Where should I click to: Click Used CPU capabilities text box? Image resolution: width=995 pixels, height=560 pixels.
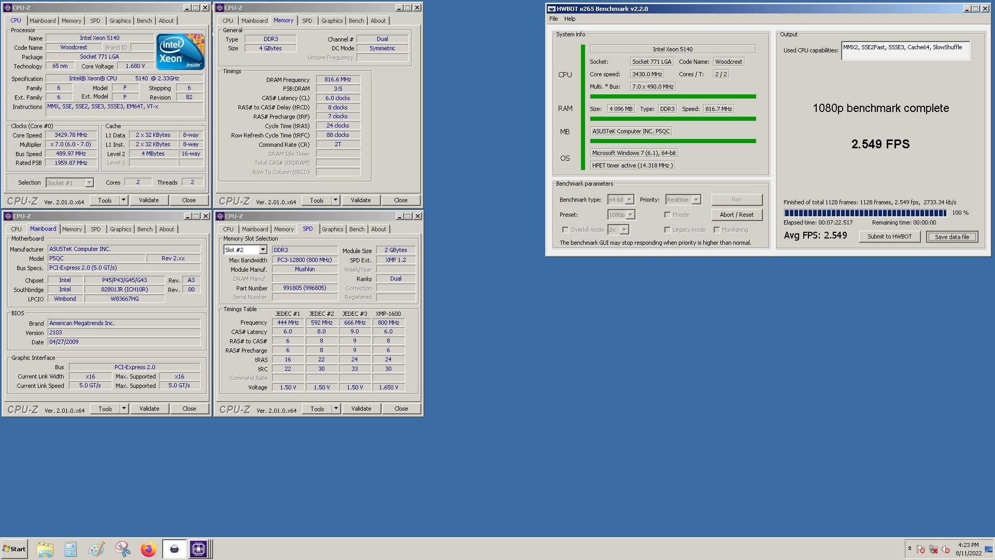click(x=905, y=51)
